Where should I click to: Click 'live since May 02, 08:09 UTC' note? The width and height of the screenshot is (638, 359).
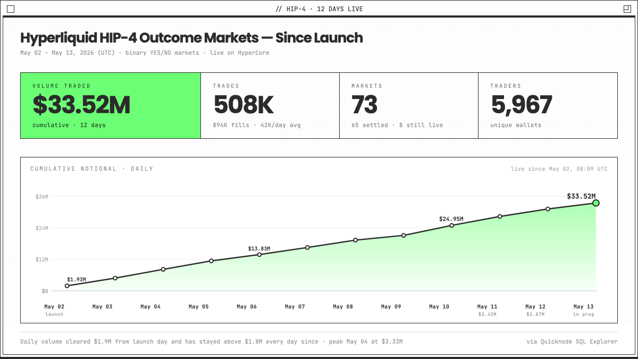[x=559, y=169]
